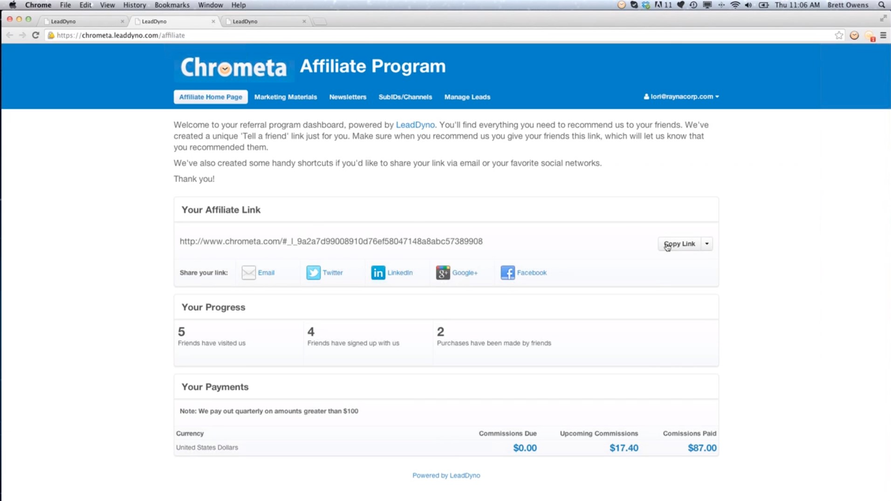Close the second LeadDyno browser tab
The image size is (891, 501).
pyautogui.click(x=213, y=21)
